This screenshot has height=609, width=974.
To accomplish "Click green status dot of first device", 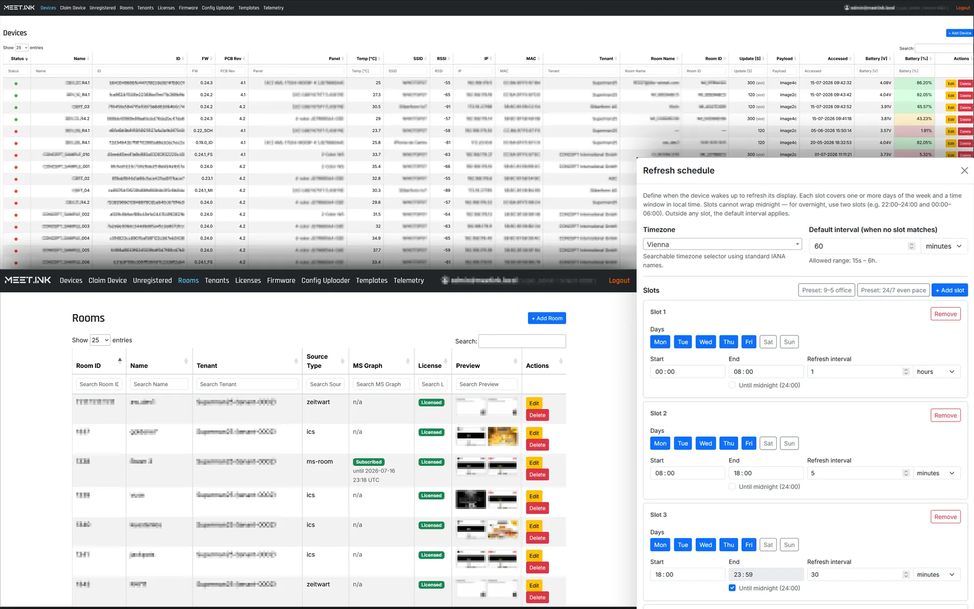I will [16, 84].
